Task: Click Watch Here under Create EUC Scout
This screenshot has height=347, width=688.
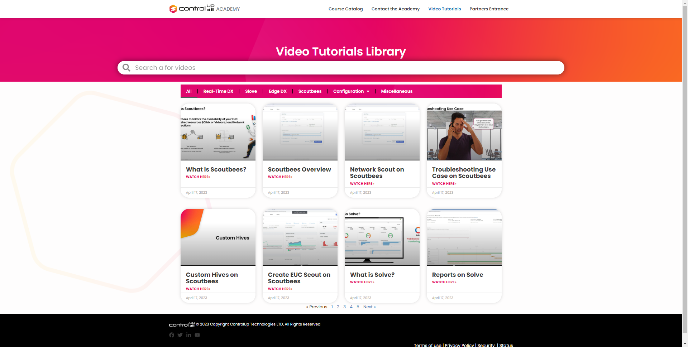Action: click(280, 289)
